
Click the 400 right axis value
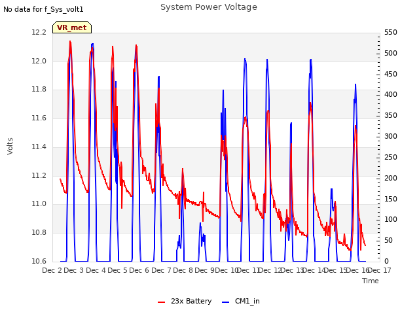[x=391, y=94]
